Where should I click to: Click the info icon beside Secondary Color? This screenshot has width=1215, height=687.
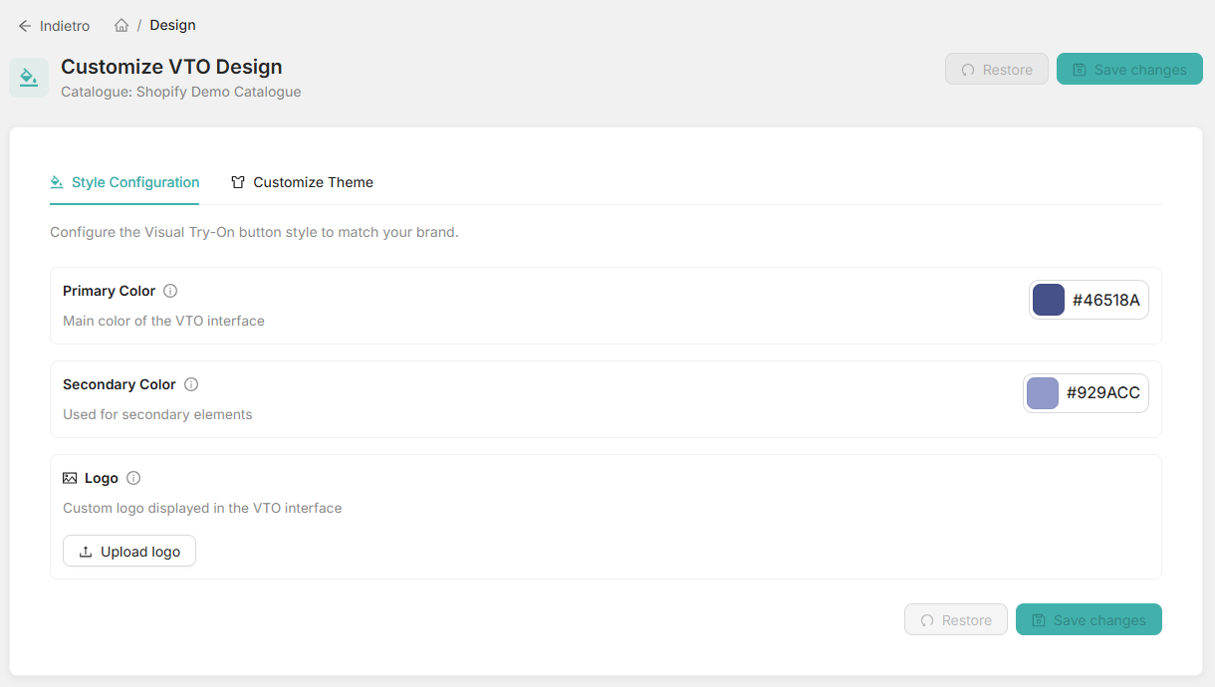(x=190, y=383)
